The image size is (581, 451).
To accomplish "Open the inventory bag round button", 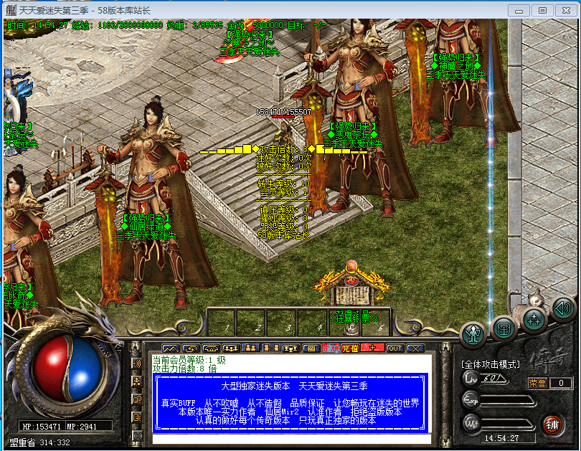I will tap(504, 328).
